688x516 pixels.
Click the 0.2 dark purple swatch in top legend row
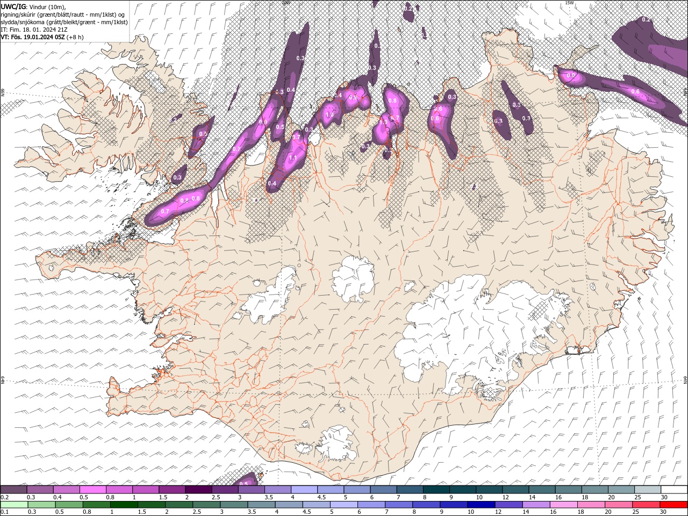14,490
